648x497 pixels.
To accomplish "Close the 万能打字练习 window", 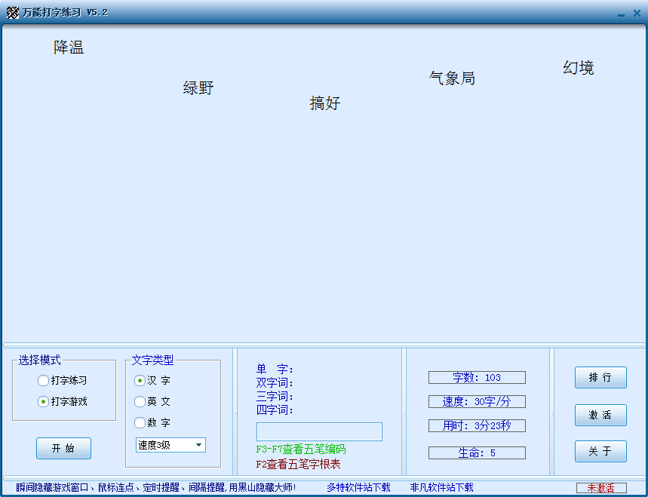I will coord(636,14).
